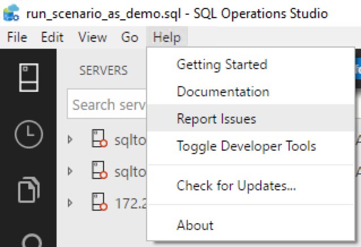361x247 pixels.
Task: Open the Search view in activity bar
Action: point(31,240)
